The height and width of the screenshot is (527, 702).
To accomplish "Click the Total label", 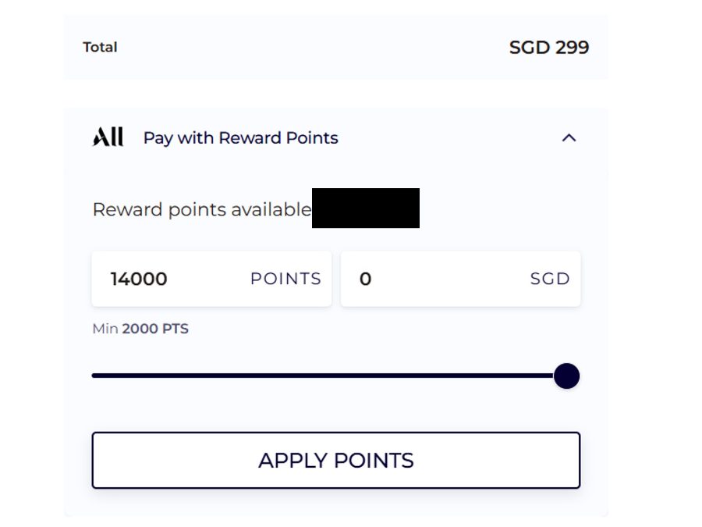I will click(x=100, y=48).
